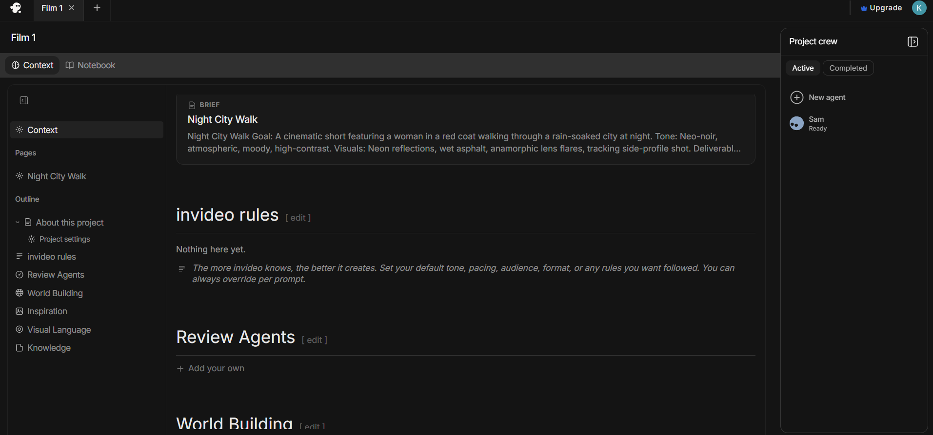Open the Notebook tab
The image size is (933, 435).
91,65
